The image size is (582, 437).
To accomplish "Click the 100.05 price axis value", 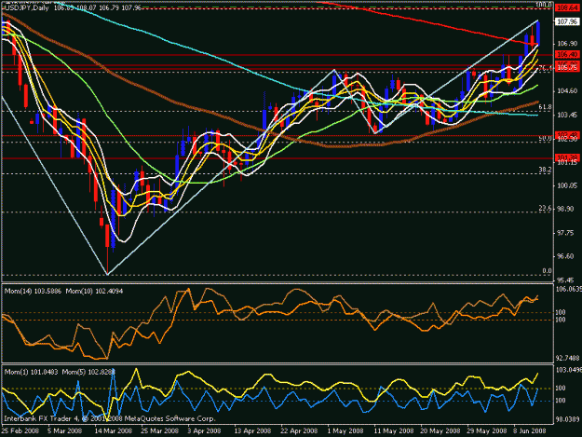I will pyautogui.click(x=567, y=185).
